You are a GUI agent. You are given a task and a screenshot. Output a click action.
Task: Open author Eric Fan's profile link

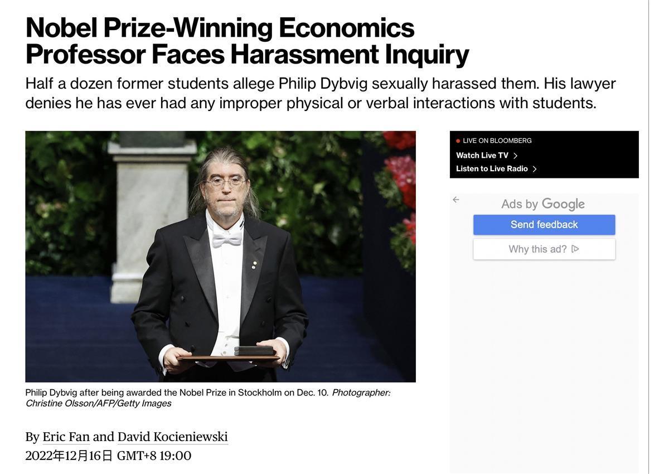pos(66,437)
